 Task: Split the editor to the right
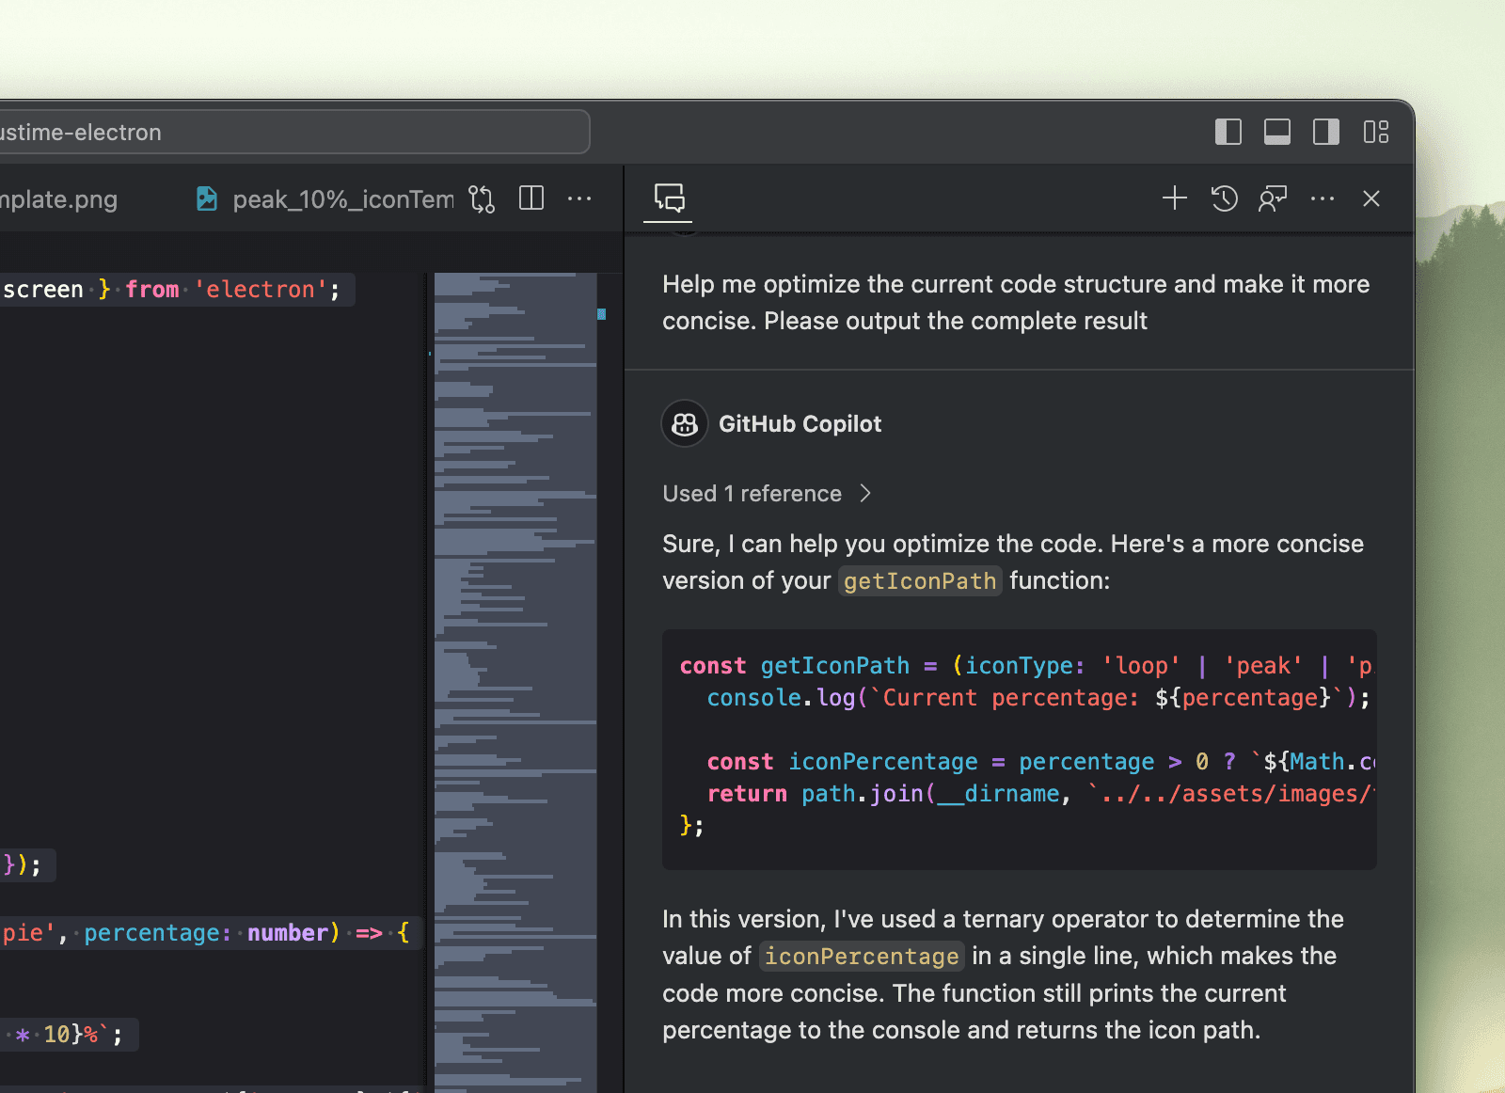pyautogui.click(x=531, y=198)
